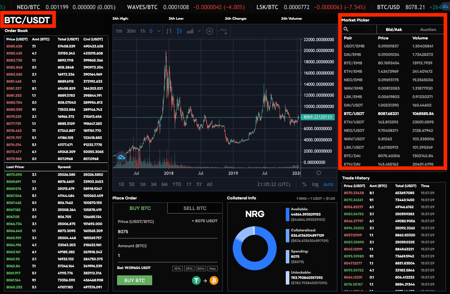Click order book bid price 8073.092
The height and width of the screenshot is (294, 450).
tap(14, 174)
